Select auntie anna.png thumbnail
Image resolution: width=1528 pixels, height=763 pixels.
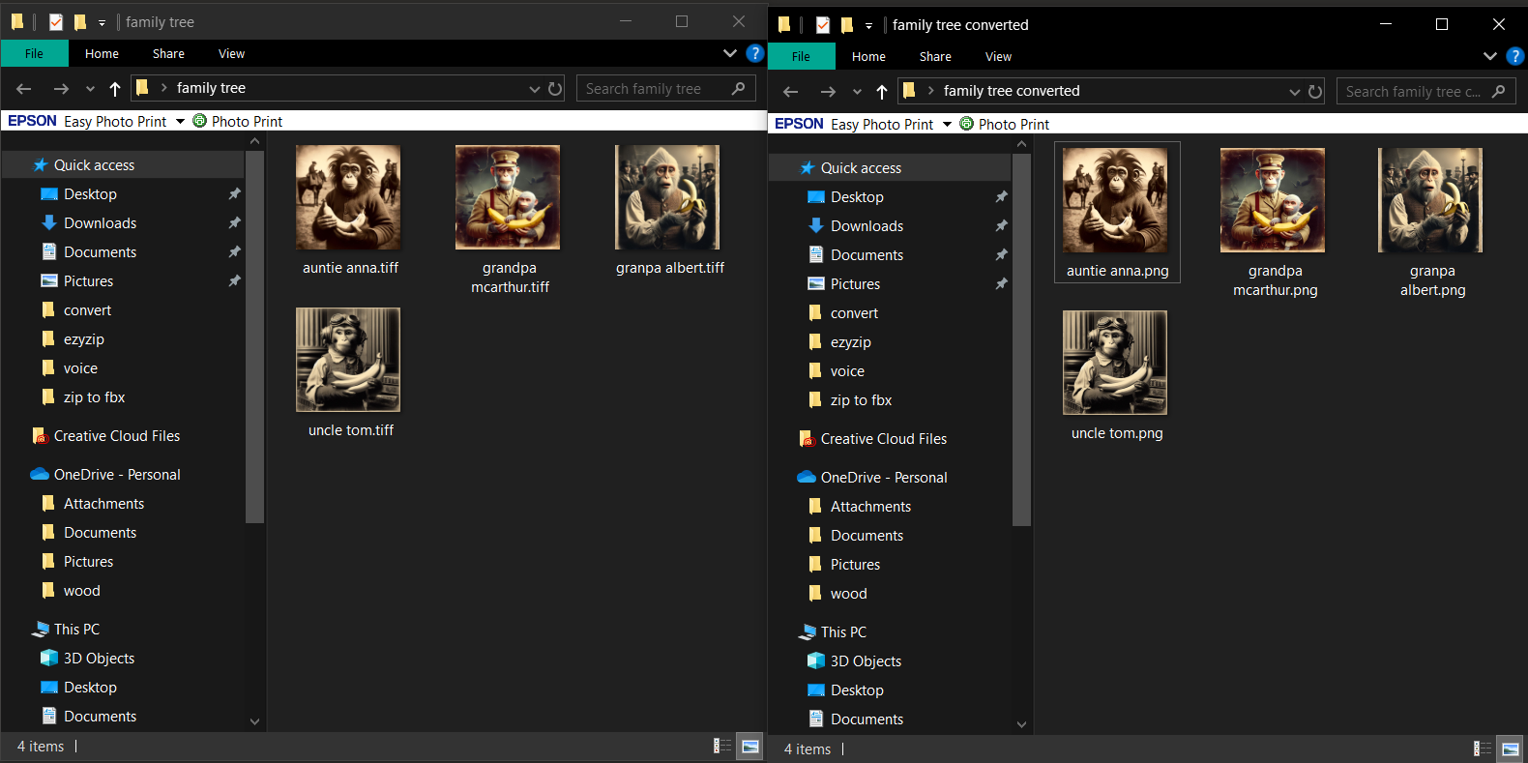[x=1115, y=200]
